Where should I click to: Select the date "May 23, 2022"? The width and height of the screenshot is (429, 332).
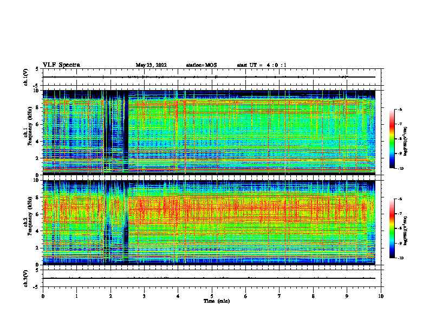click(x=151, y=65)
